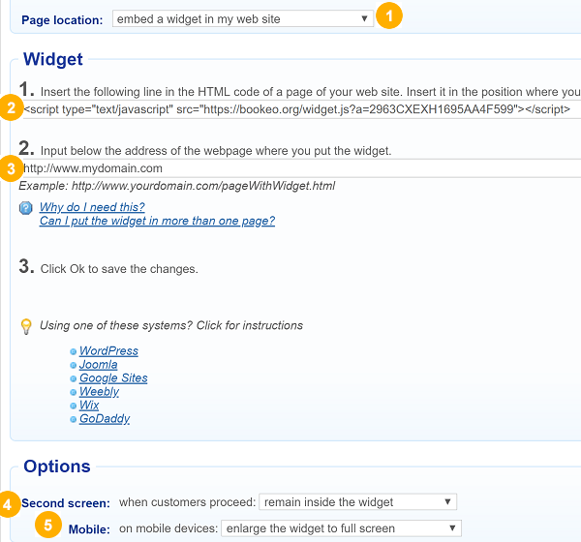The image size is (581, 542).
Task: Open Wix instructions link
Action: [x=89, y=405]
